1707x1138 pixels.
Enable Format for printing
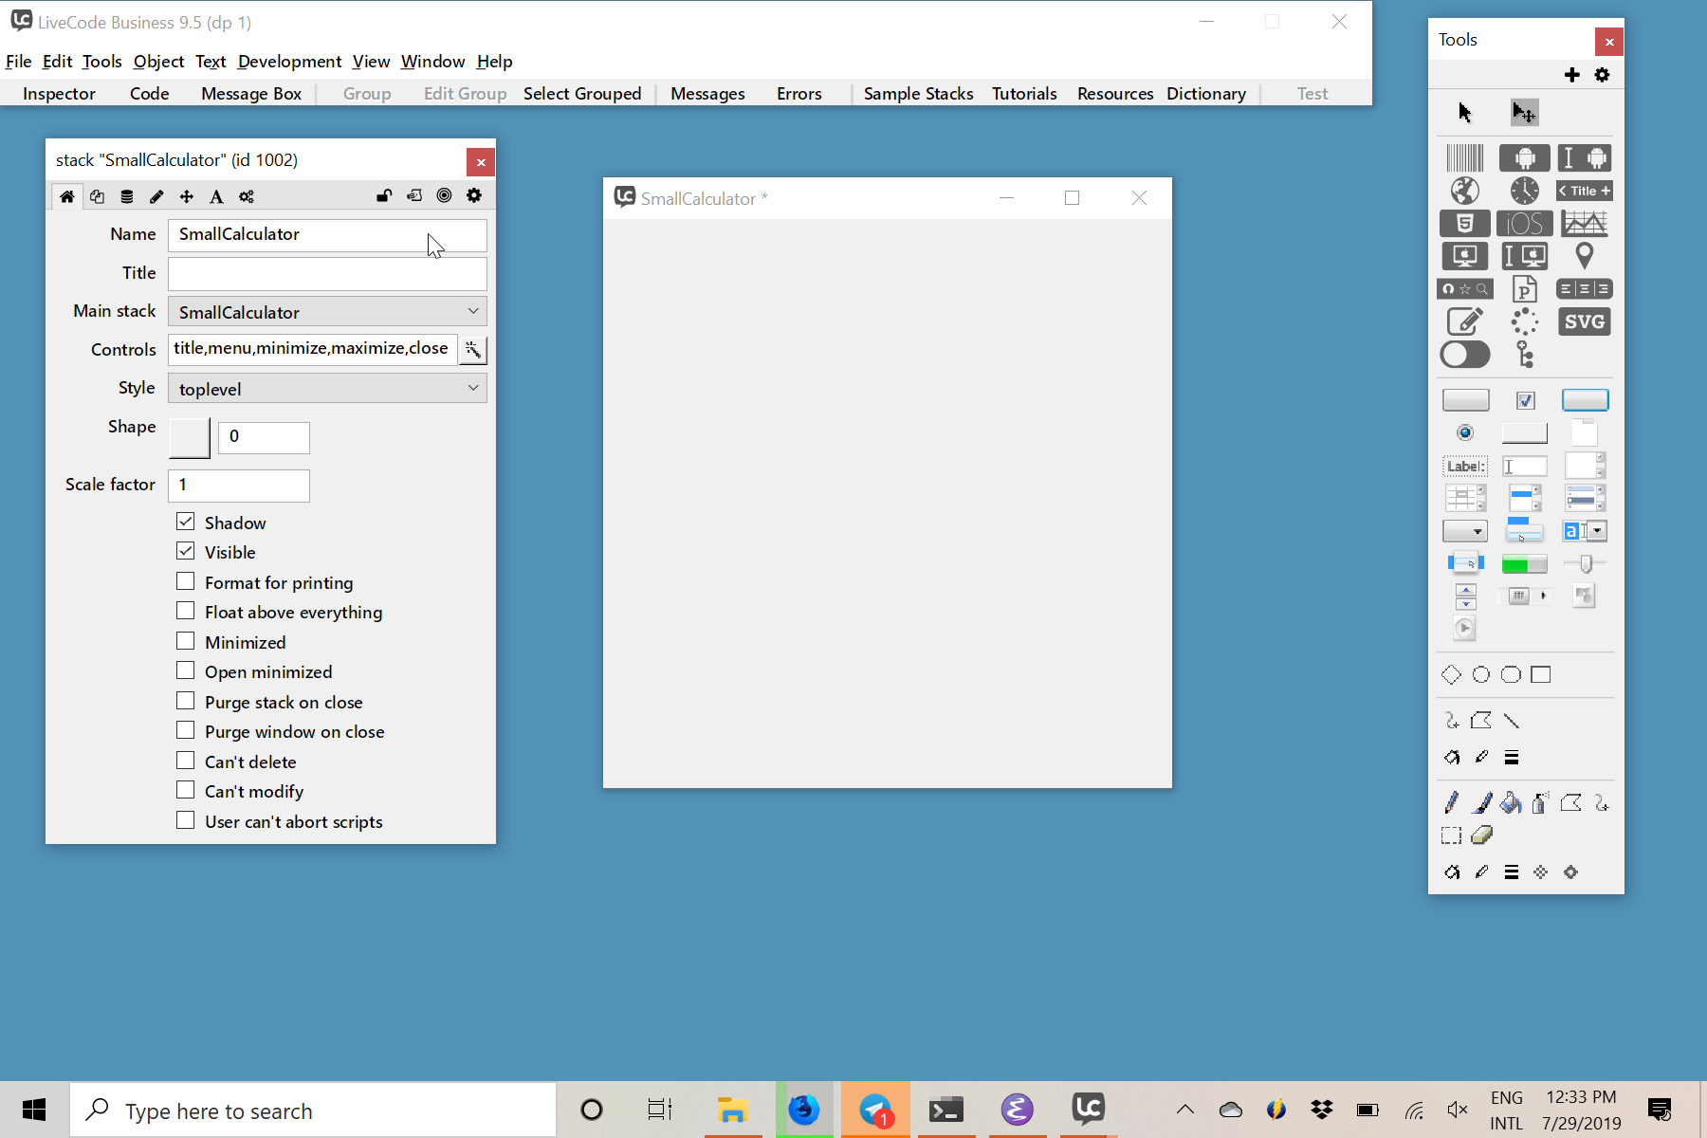point(186,581)
